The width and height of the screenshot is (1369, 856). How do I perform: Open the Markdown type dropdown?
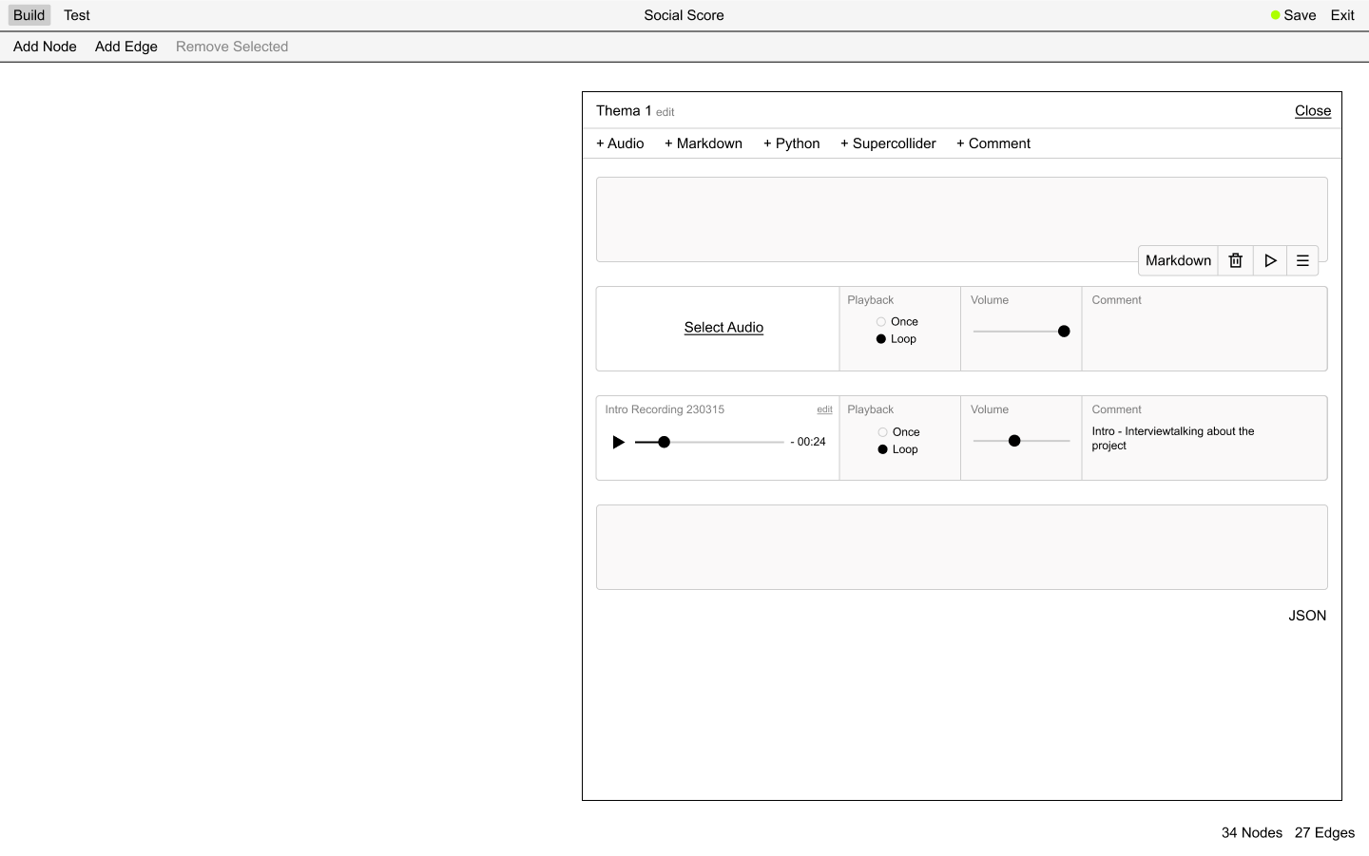tap(1178, 260)
